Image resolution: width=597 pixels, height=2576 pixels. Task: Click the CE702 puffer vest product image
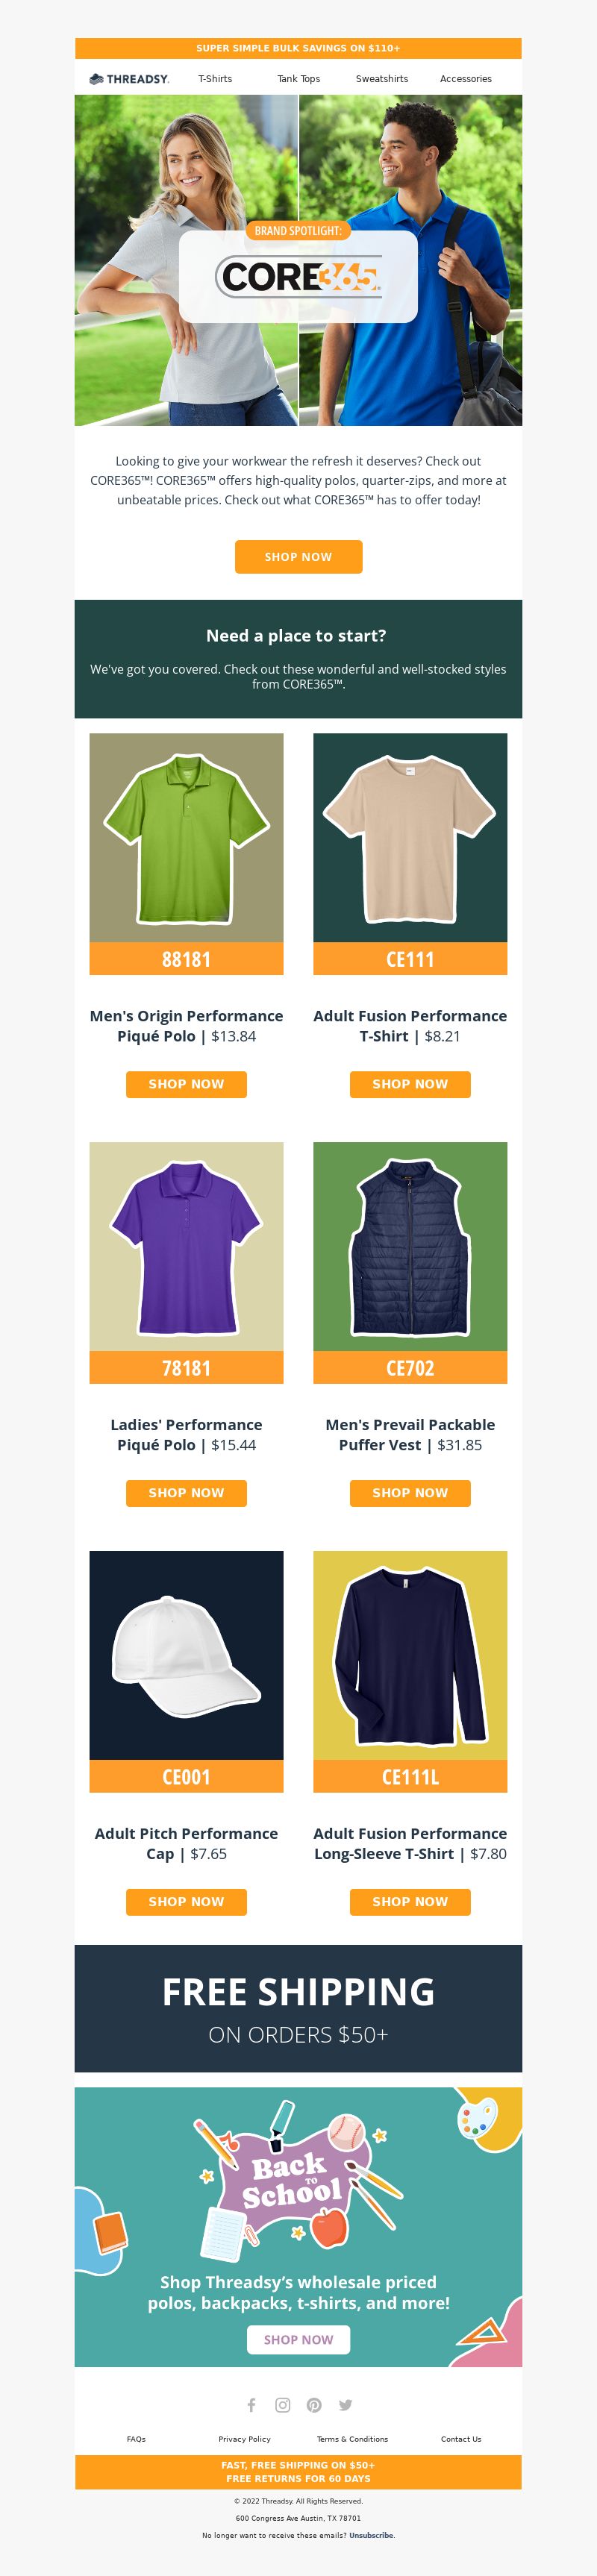(410, 1247)
